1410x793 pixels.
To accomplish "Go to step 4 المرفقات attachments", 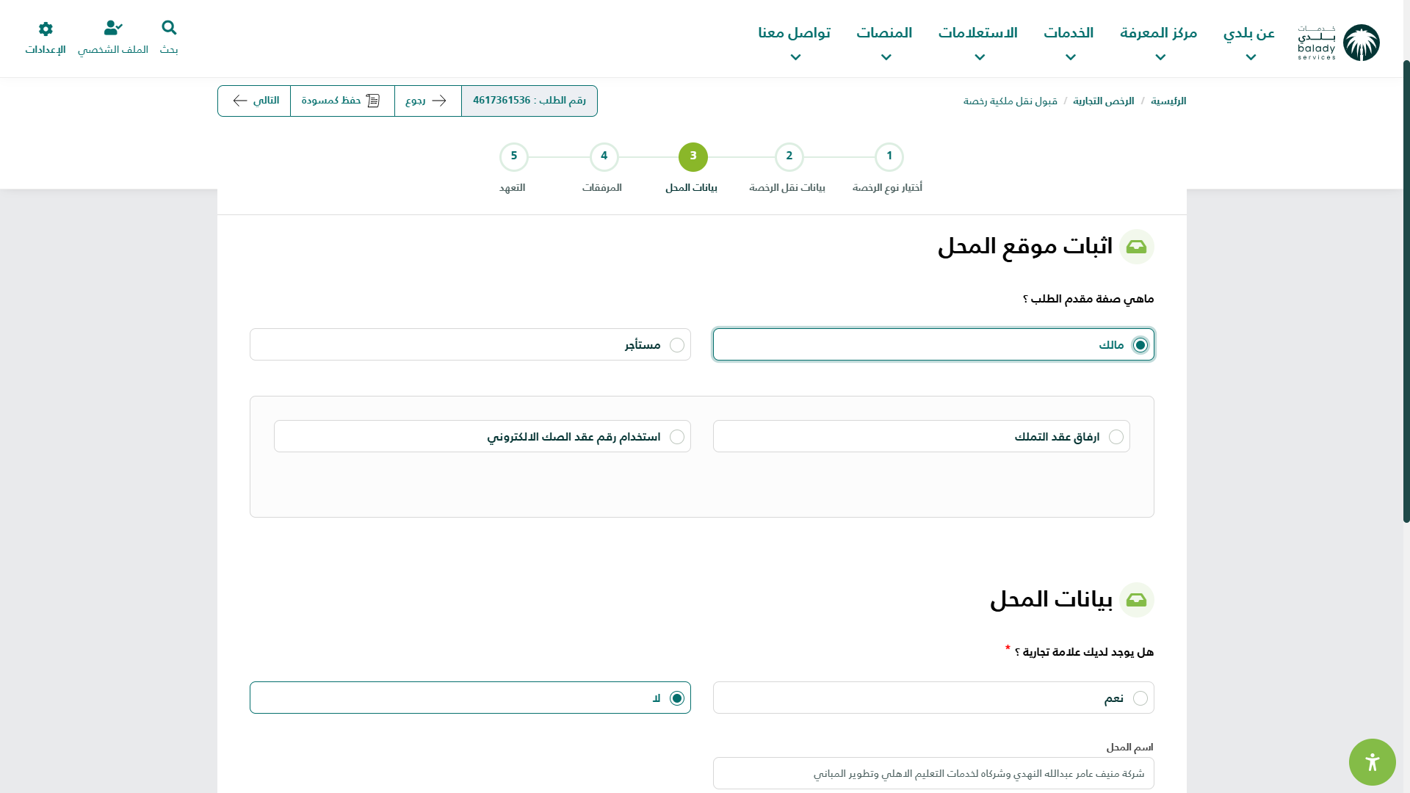I will coord(604,157).
